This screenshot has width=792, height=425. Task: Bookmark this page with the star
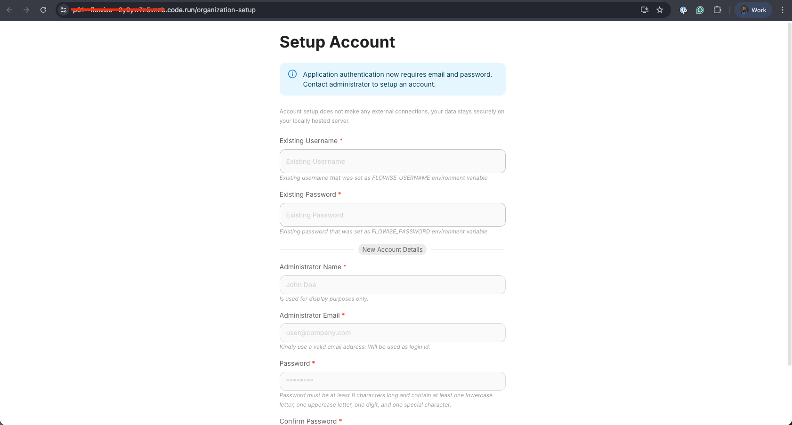pyautogui.click(x=660, y=10)
